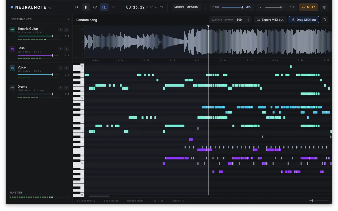Adjust the Voice volume slider
The height and width of the screenshot is (211, 338).
[38, 75]
